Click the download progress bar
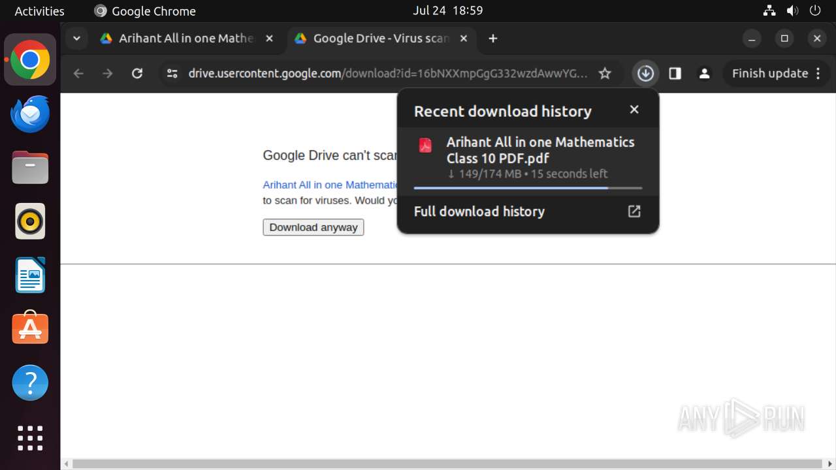Viewport: 836px width, 470px height. (x=528, y=188)
